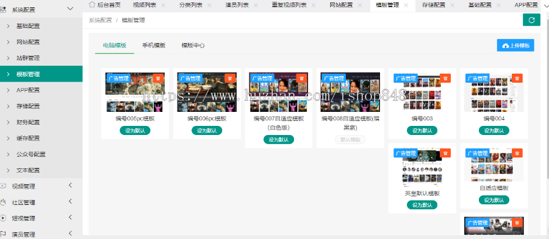Switch to the 重复视频列表 tab
549x239 pixels.
tap(289, 5)
